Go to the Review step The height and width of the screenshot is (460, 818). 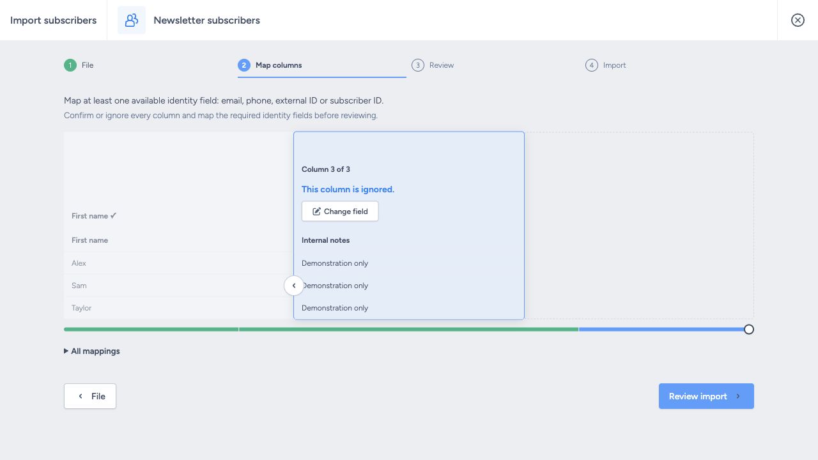(x=433, y=65)
